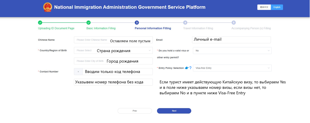Open the question mark help for Entry Policy
Image resolution: width=310 pixels, height=123 pixels.
190,68
